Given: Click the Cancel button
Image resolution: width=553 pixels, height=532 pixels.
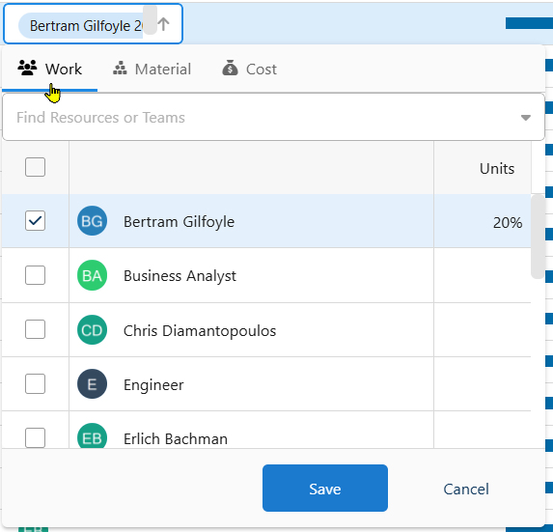Looking at the screenshot, I should [466, 489].
